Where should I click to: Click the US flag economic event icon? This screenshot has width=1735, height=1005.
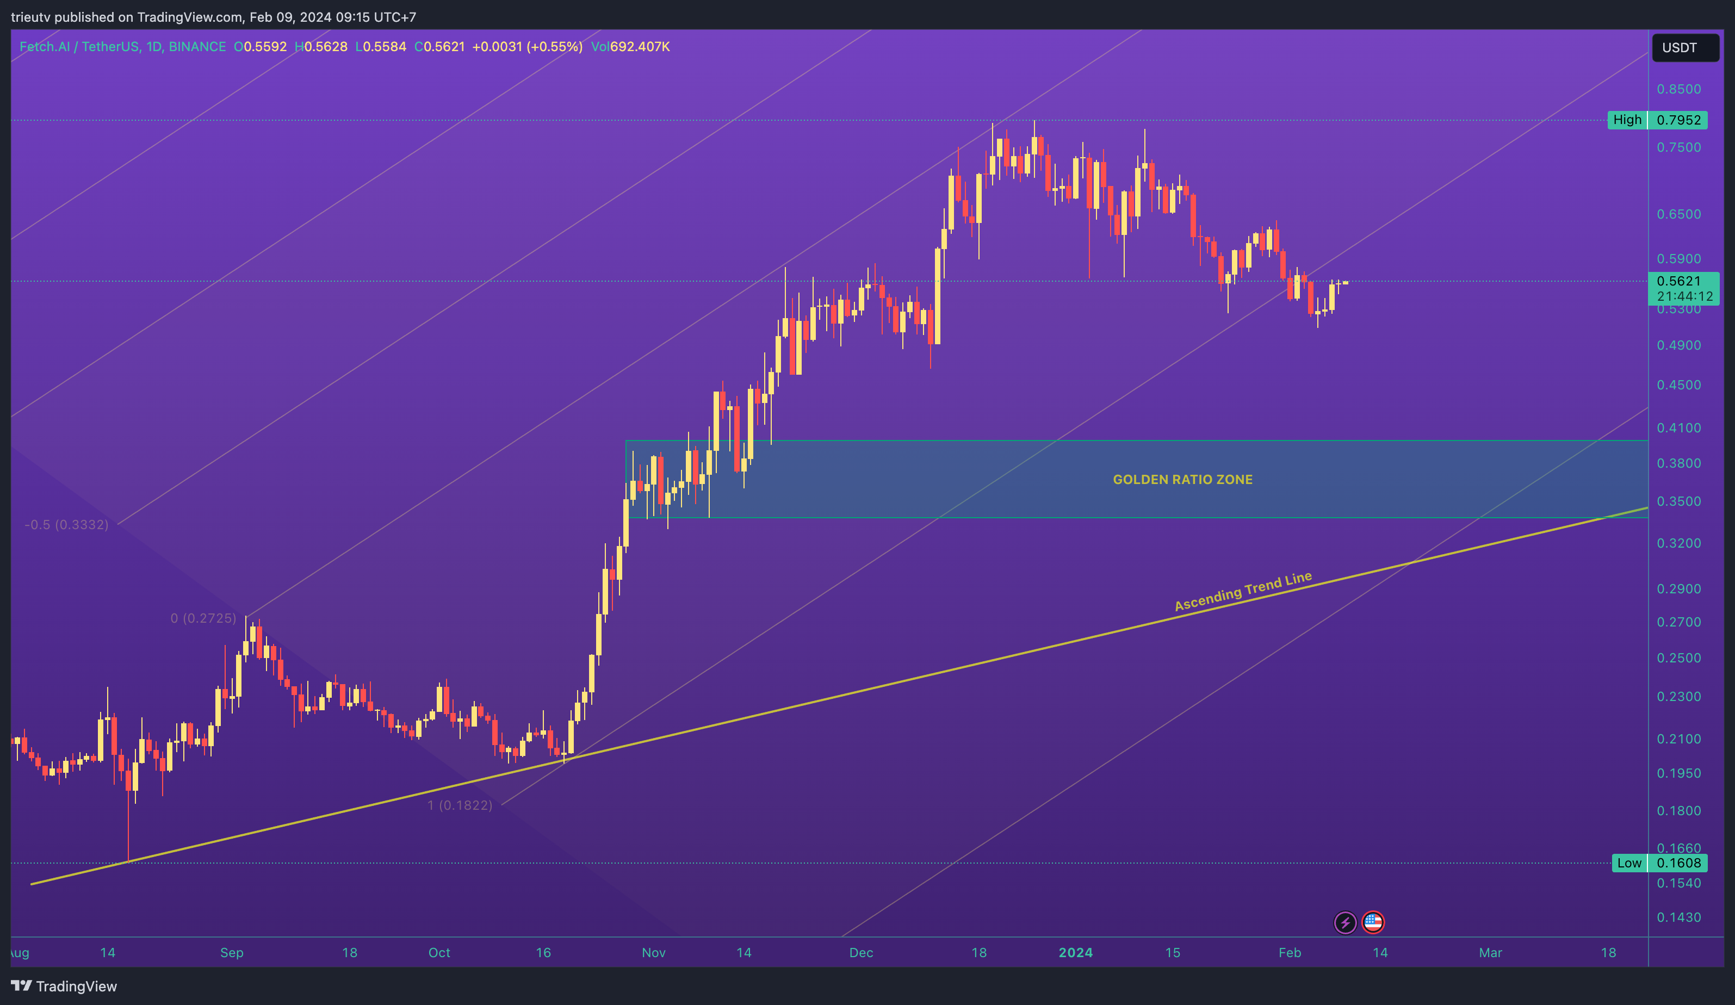(x=1373, y=922)
